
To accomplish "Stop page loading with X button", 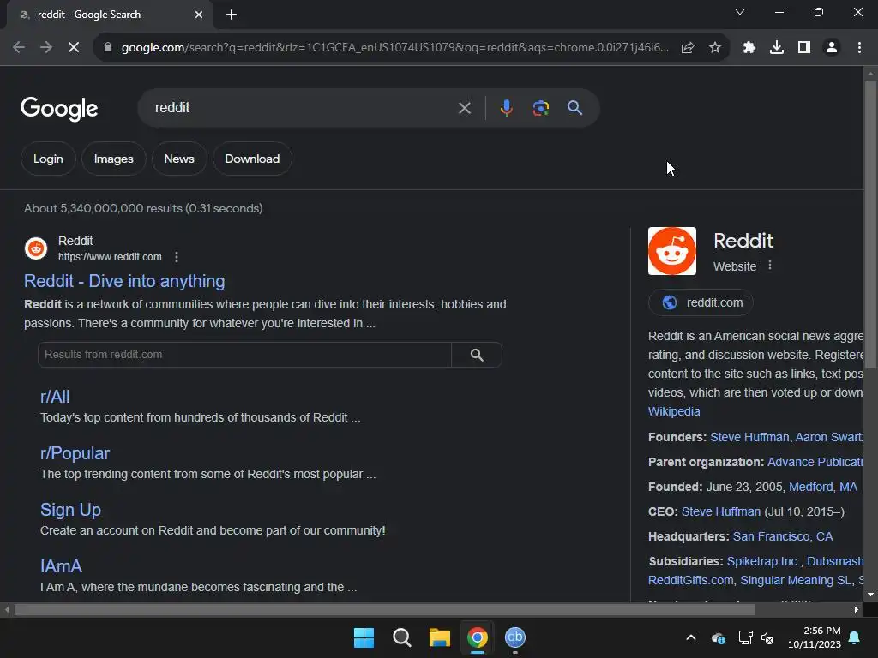I will 74,48.
